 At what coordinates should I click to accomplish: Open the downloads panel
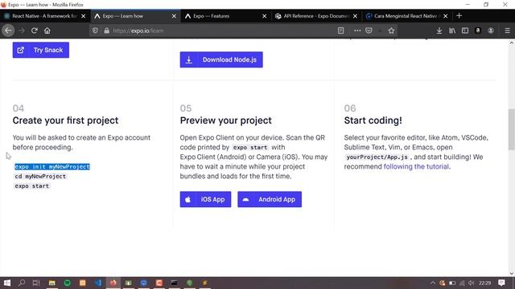click(x=439, y=31)
